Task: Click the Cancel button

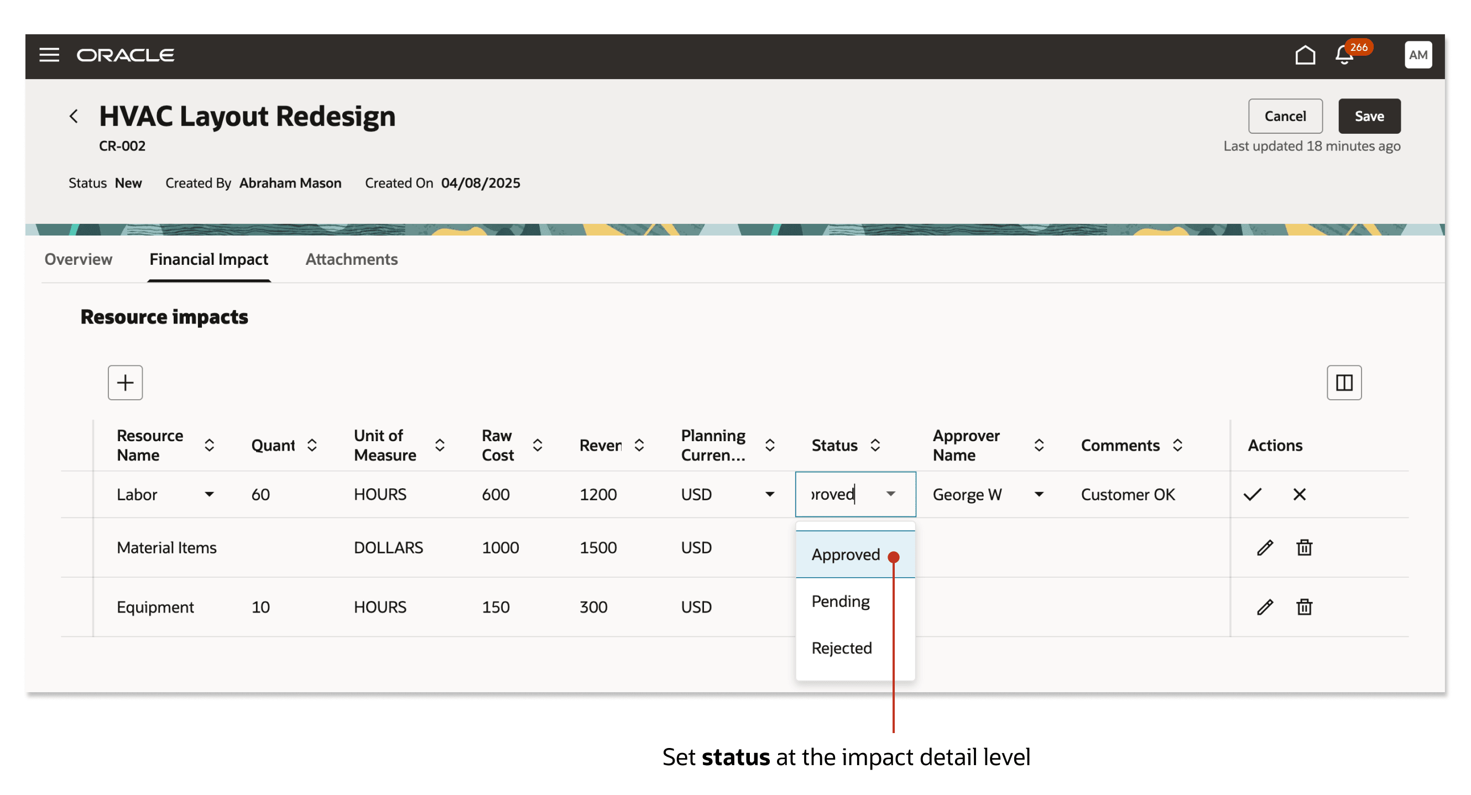Action: click(x=1284, y=116)
